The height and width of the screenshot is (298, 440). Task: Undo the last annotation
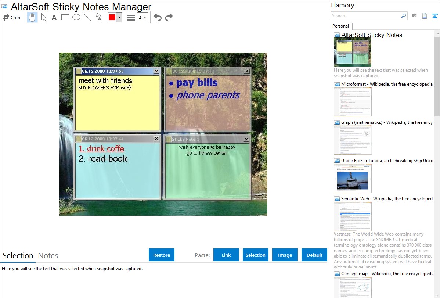(x=158, y=17)
